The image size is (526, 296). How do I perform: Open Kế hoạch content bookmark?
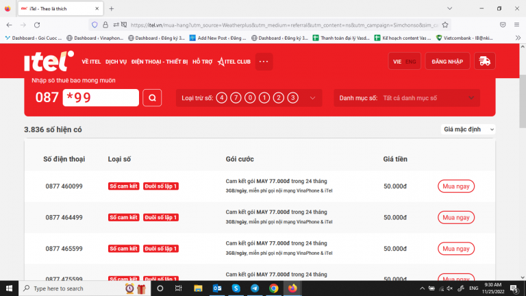click(x=403, y=38)
